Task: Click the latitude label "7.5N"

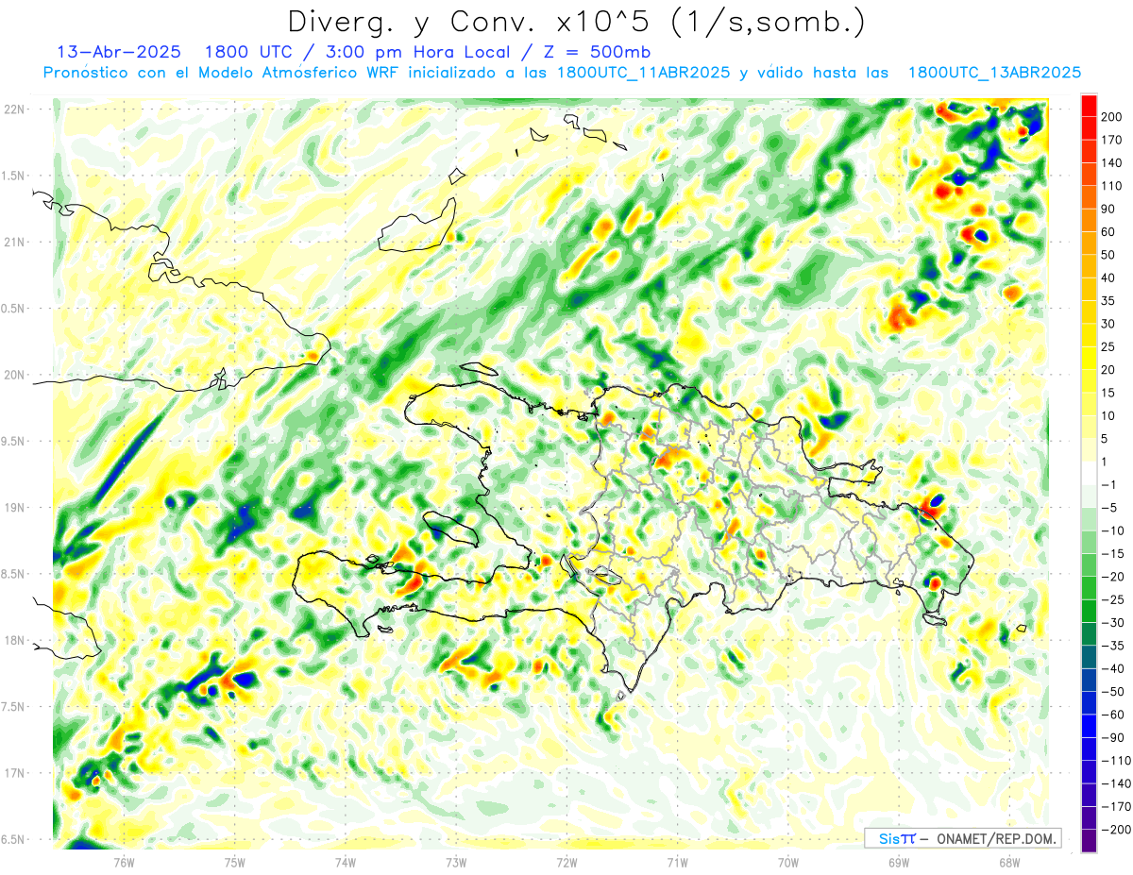Action: pyautogui.click(x=14, y=707)
